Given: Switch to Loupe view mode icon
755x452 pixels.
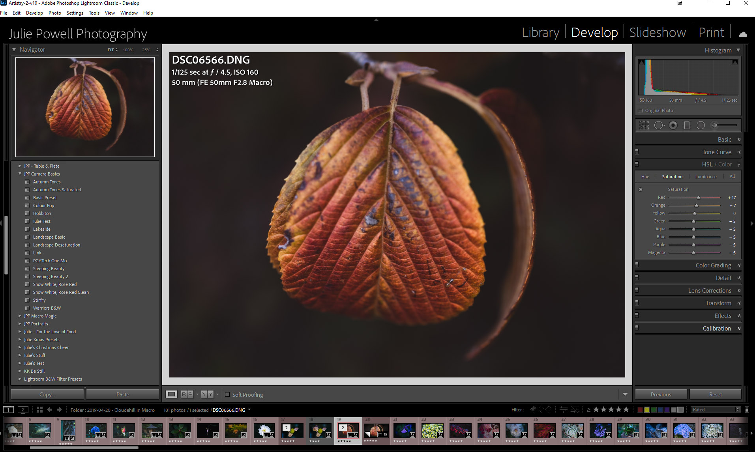Looking at the screenshot, I should pyautogui.click(x=171, y=394).
